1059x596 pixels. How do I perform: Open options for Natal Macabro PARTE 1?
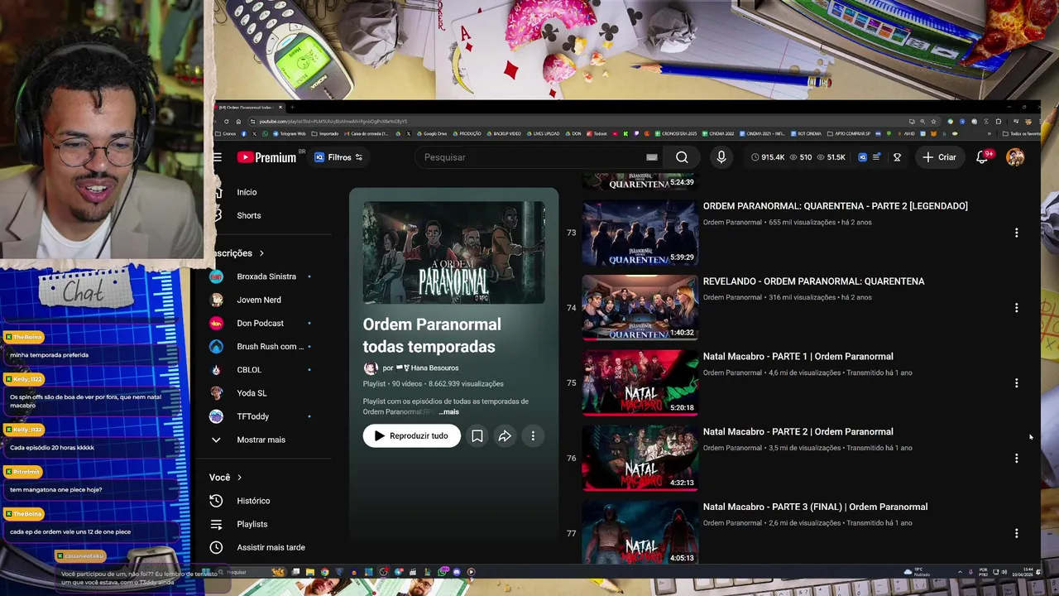pos(1017,383)
